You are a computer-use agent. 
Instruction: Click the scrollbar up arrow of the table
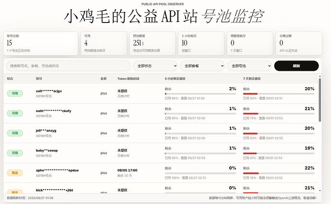[x=320, y=76]
